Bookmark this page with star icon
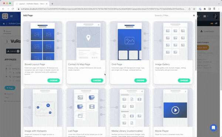The width and height of the screenshot is (222, 137). tap(194, 9)
